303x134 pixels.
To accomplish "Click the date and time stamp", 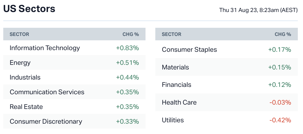I will 258,10.
